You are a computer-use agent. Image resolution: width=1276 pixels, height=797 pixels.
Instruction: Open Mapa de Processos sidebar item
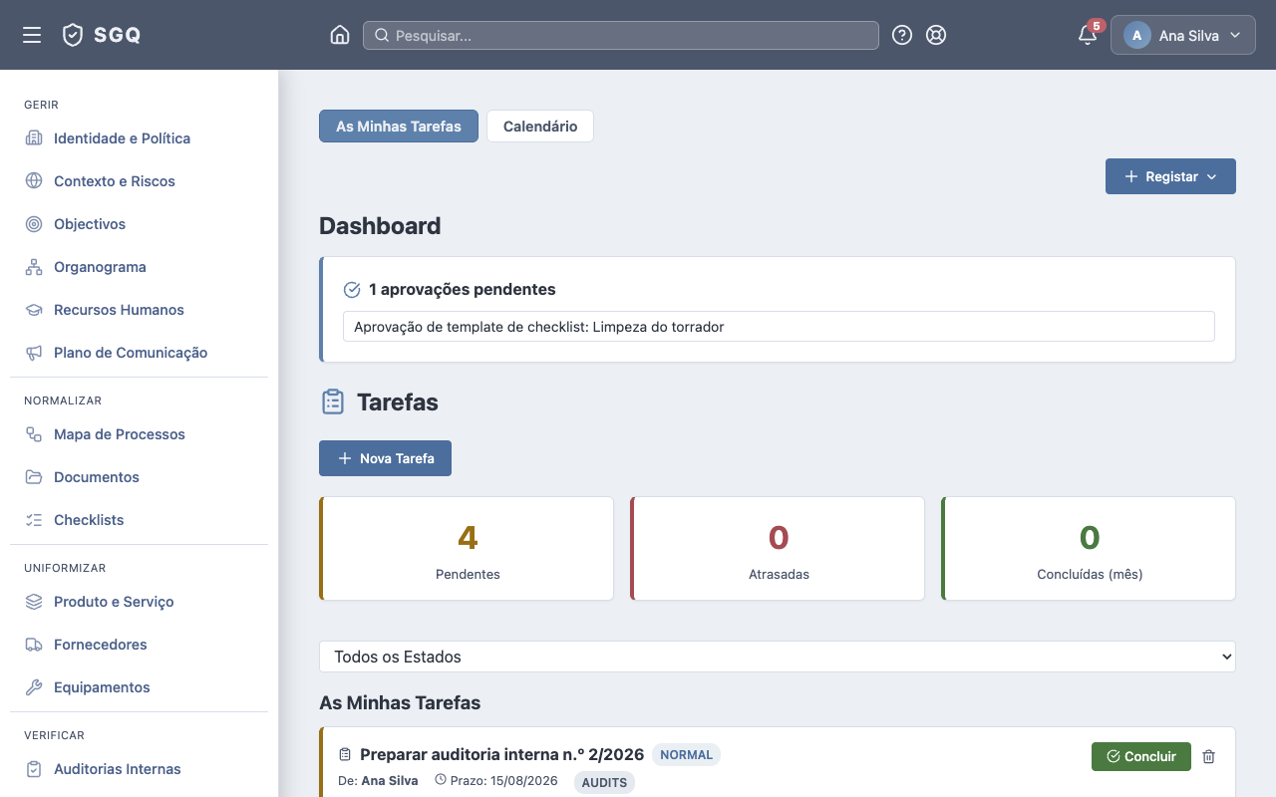(x=140, y=434)
